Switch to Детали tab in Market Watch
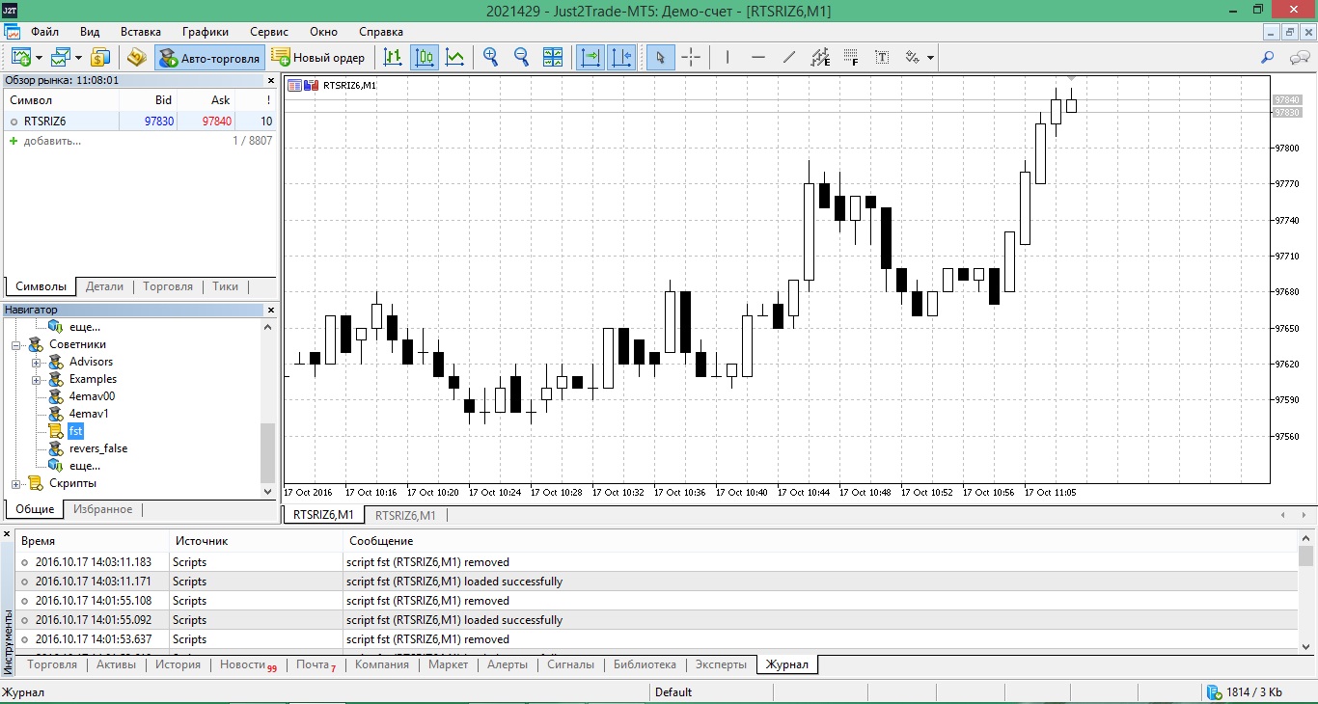The image size is (1318, 704). click(x=104, y=286)
